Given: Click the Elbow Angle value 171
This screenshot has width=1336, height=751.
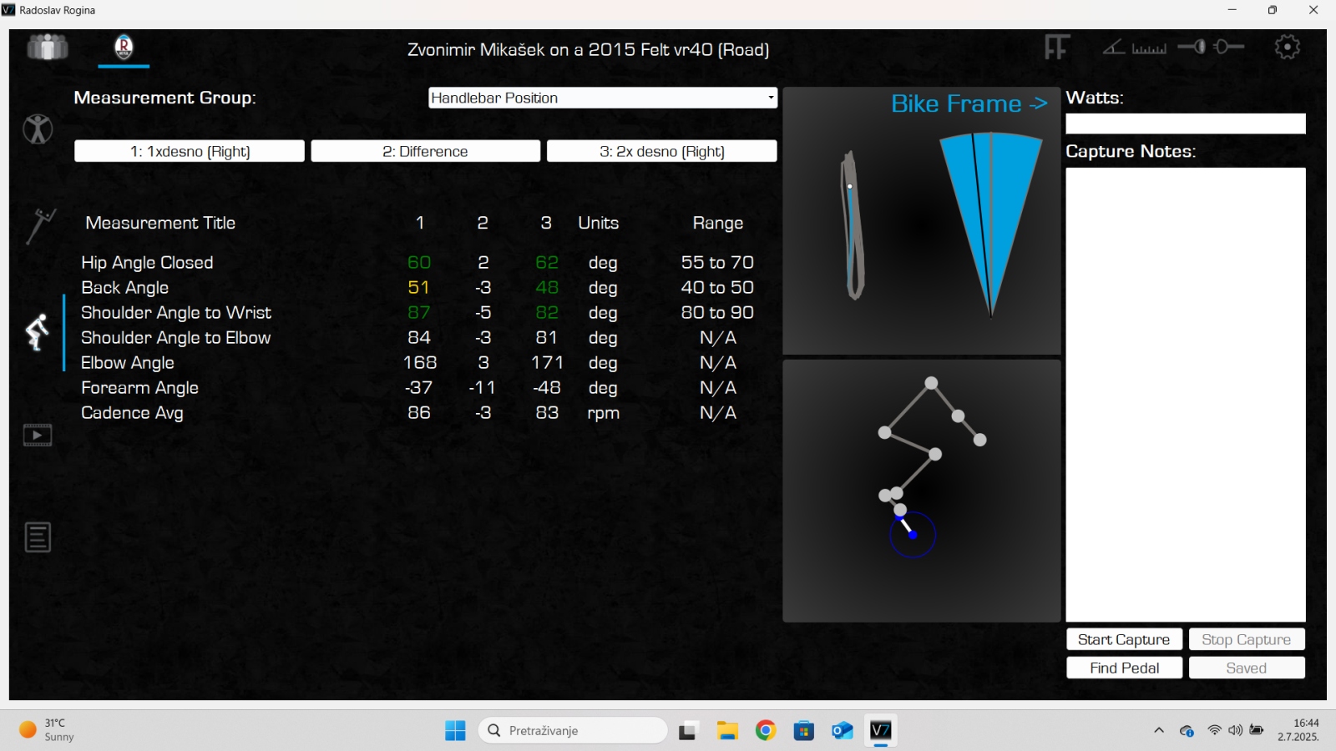Looking at the screenshot, I should pyautogui.click(x=547, y=363).
